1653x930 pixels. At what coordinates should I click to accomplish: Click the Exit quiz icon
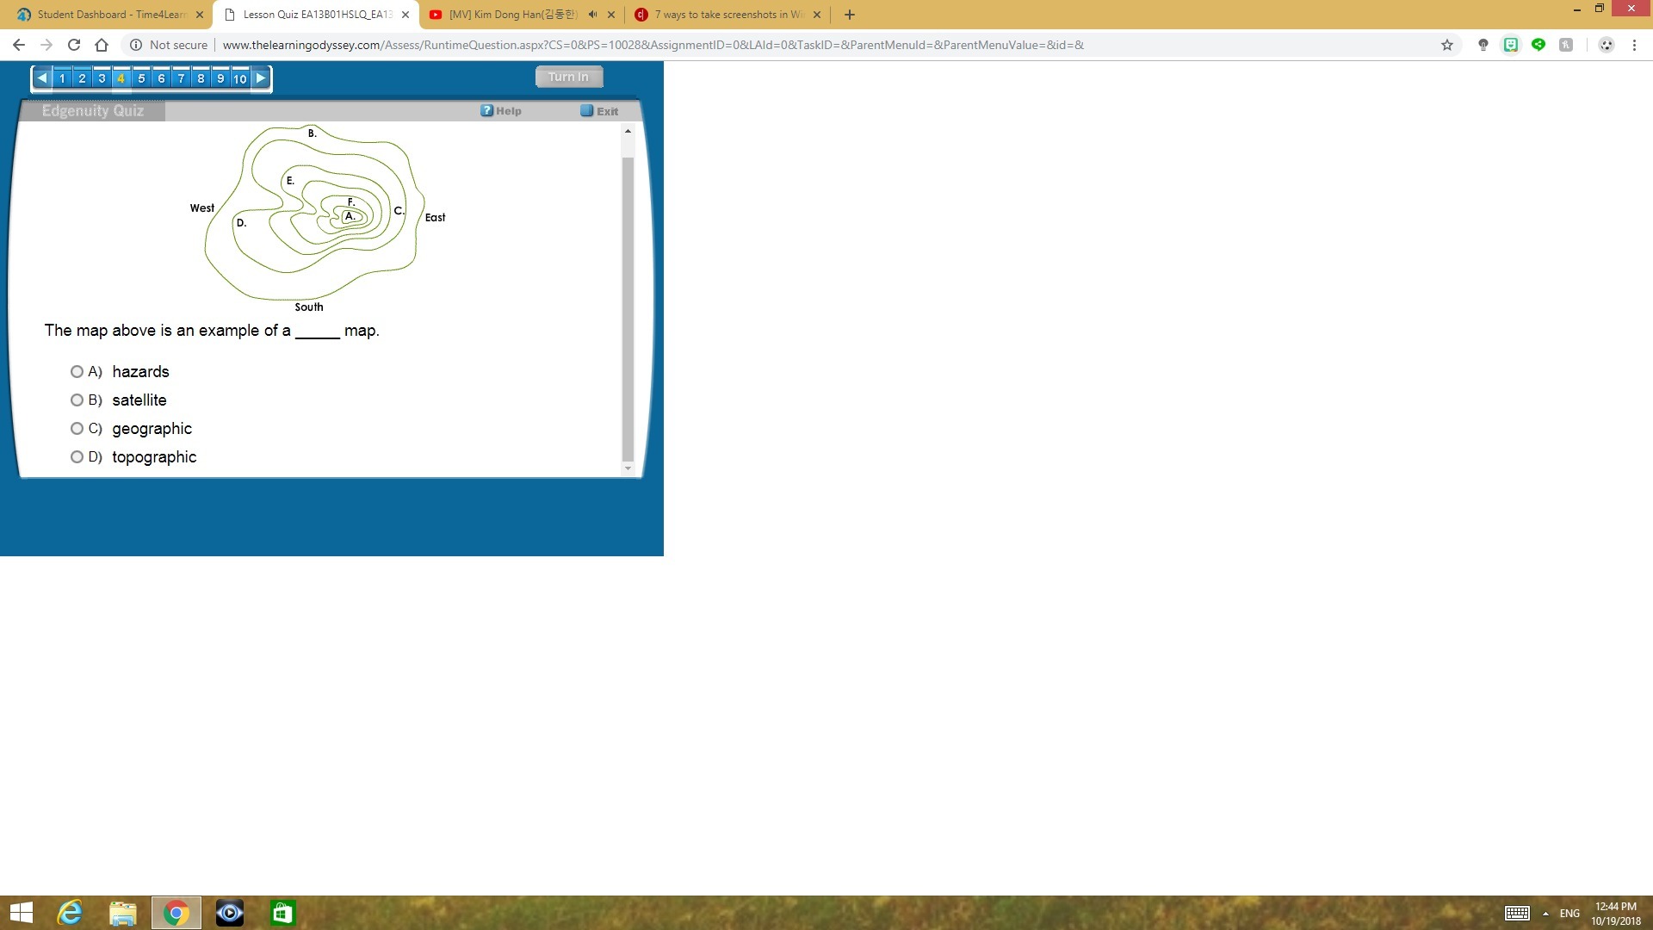click(586, 110)
